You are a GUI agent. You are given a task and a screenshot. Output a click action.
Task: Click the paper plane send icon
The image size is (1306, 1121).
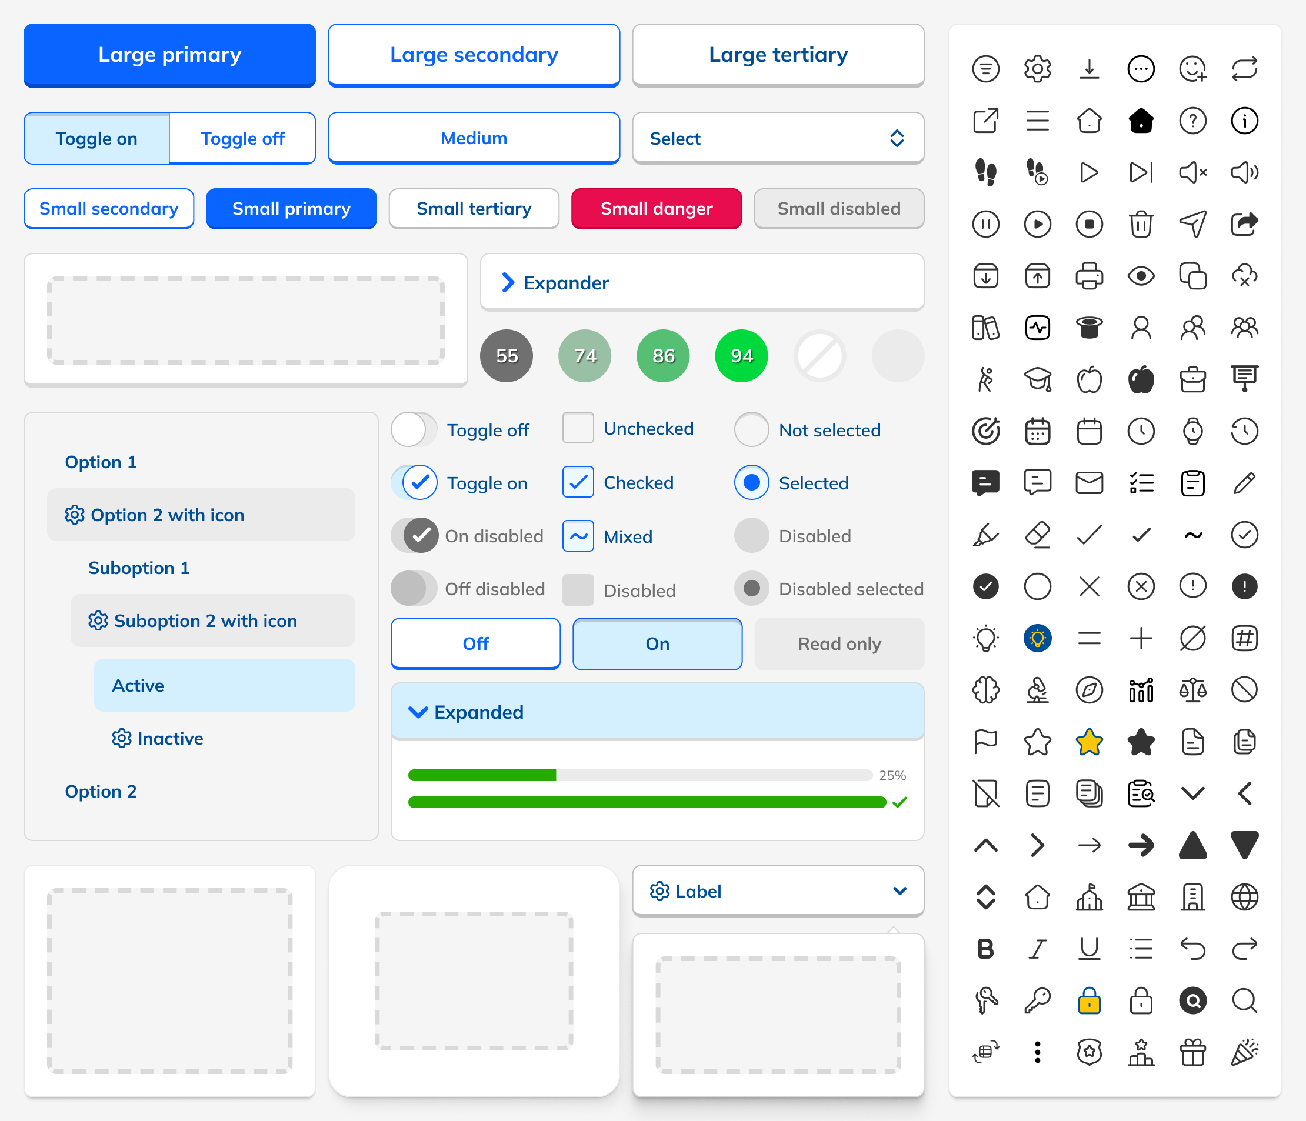point(1192,224)
